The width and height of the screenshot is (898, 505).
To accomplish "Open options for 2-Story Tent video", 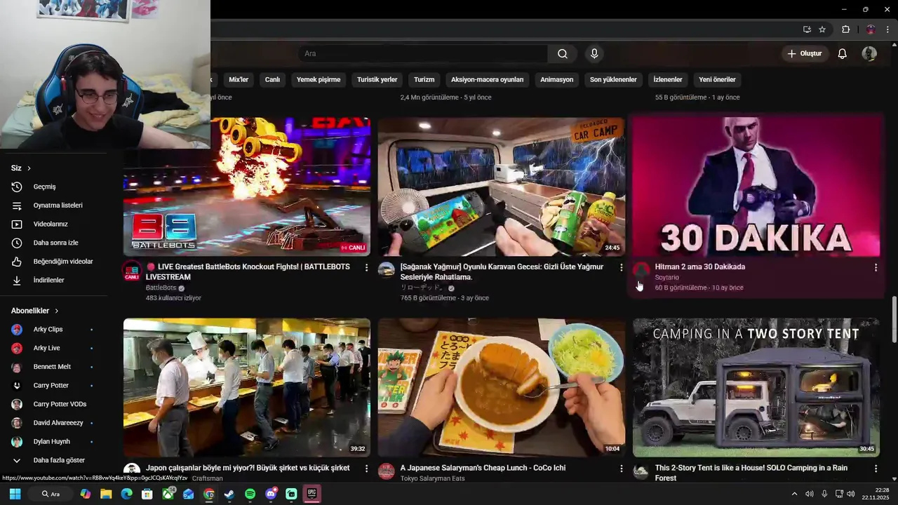I will 876,468.
